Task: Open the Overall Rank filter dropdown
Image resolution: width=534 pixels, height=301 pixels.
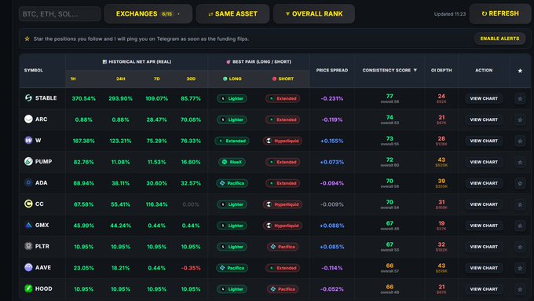Action: pos(314,13)
